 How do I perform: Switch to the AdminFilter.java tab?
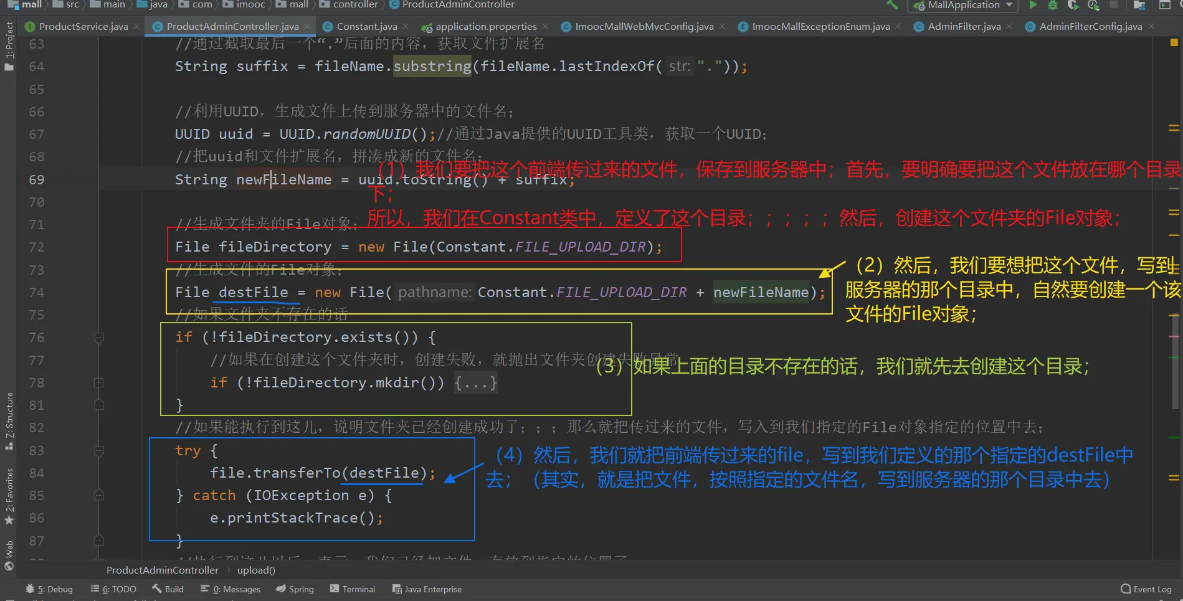tap(964, 27)
